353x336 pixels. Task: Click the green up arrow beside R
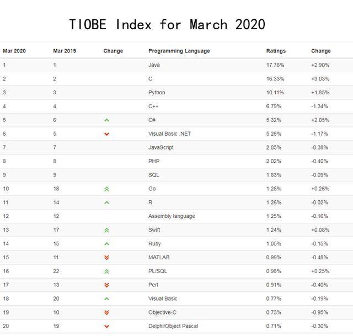point(106,202)
